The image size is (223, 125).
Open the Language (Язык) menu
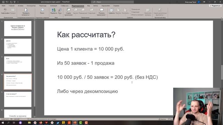(60, 12)
